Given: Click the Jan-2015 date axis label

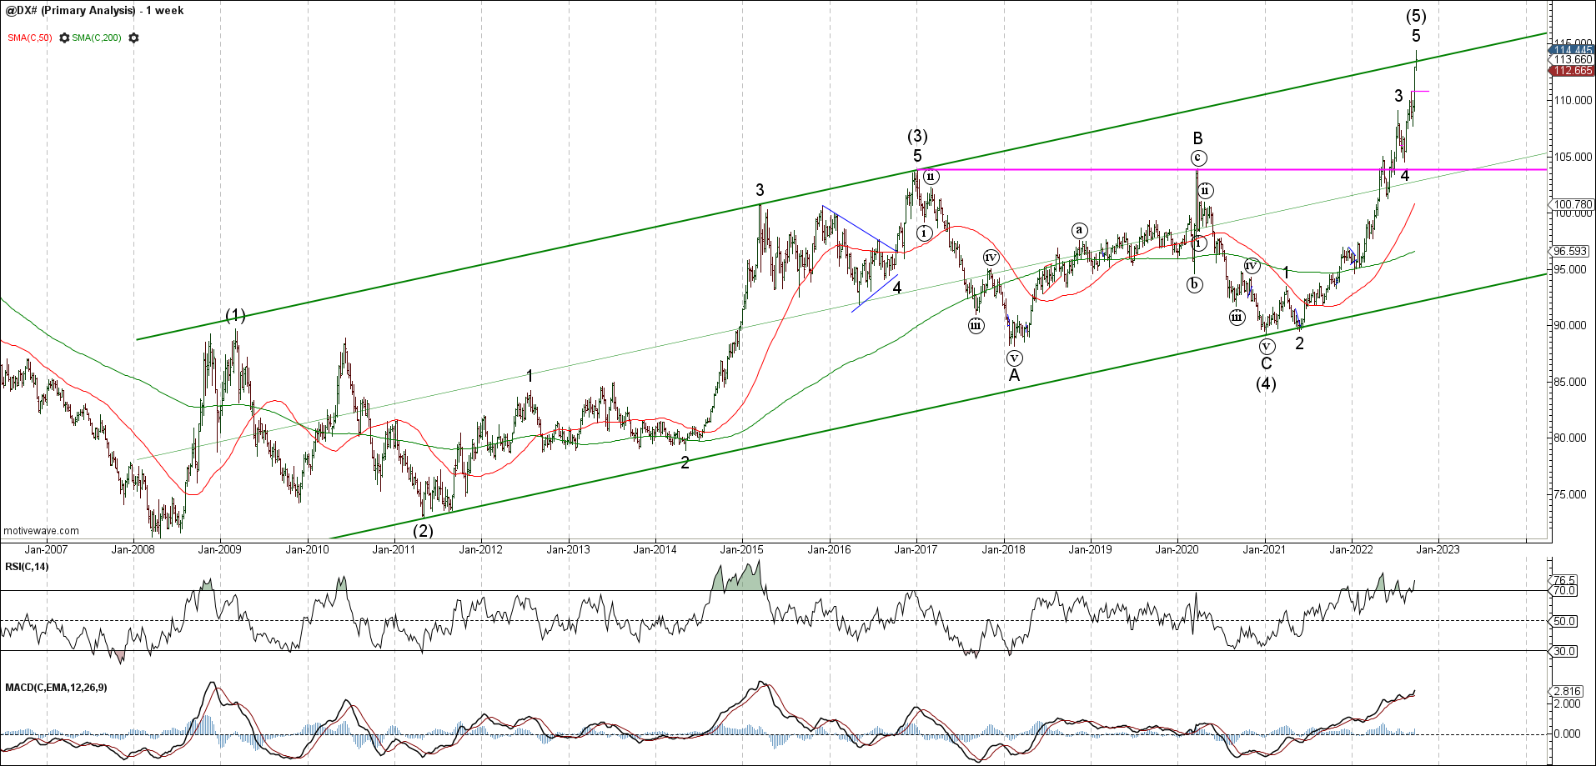Looking at the screenshot, I should tap(742, 549).
